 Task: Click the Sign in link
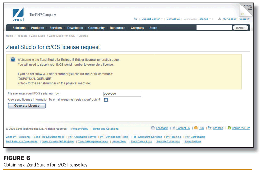[244, 19]
